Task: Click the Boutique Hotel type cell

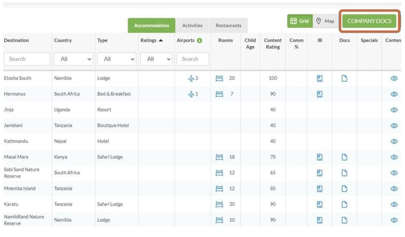Action: [113, 125]
